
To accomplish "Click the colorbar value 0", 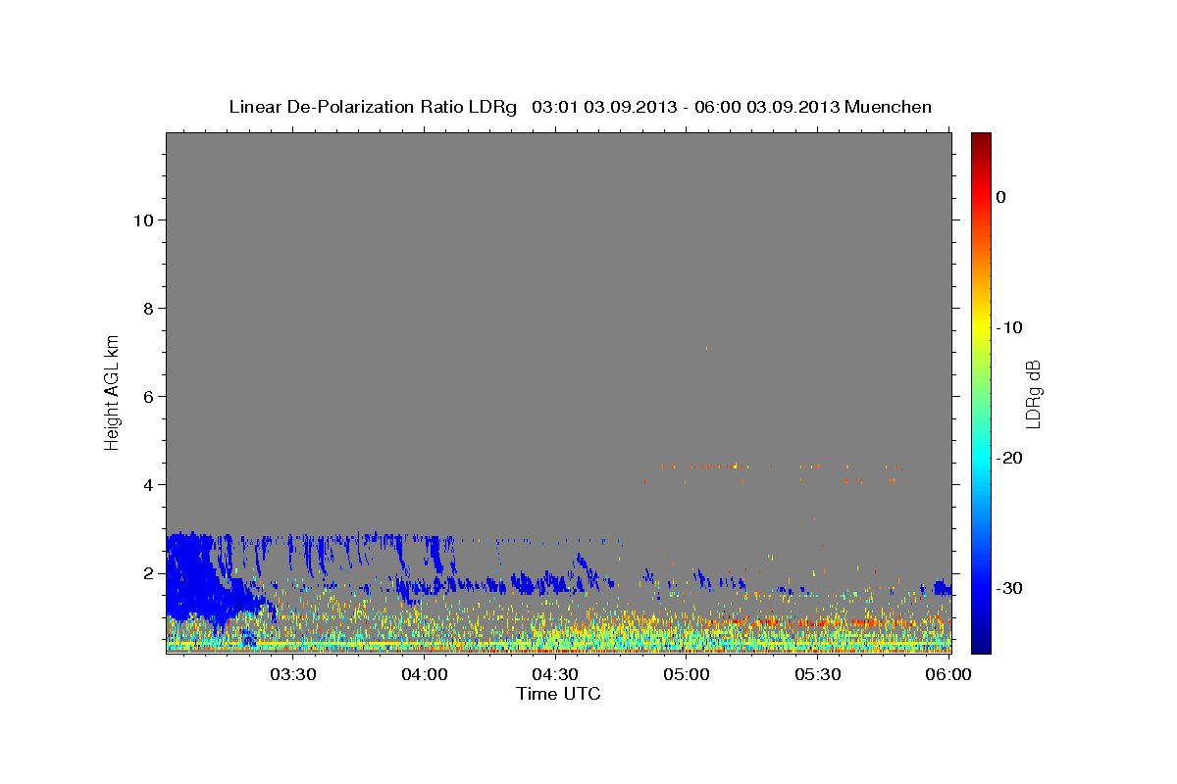I will pos(1001,197).
